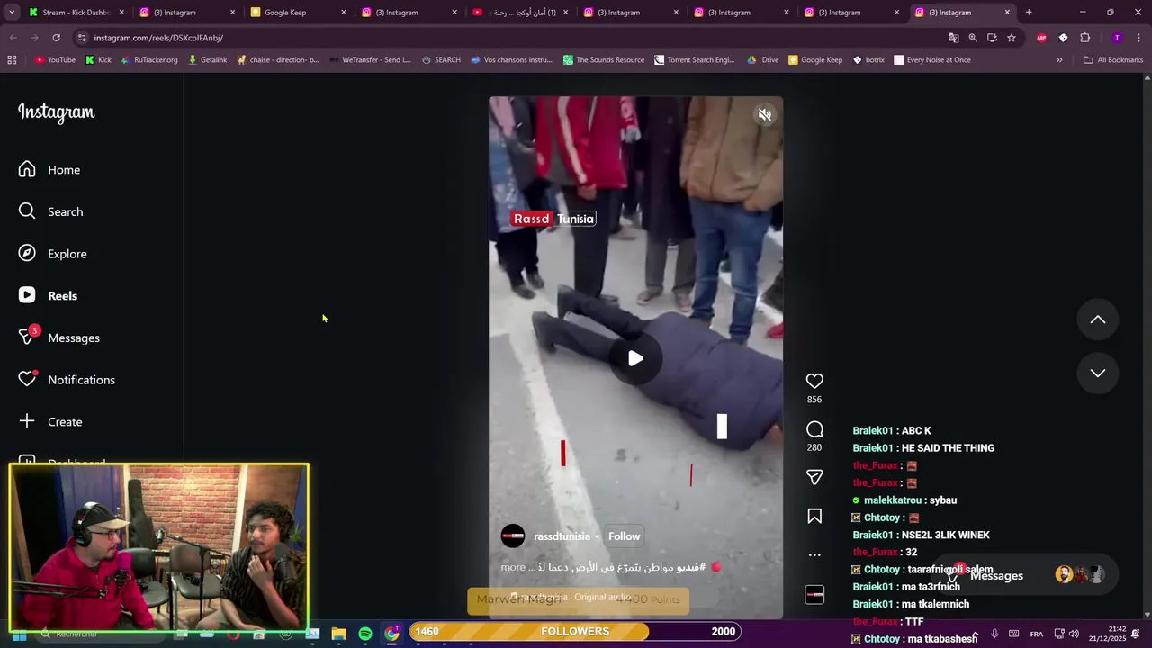Unmute the reel audio
Screen dimensions: 1152x648
(x=764, y=115)
